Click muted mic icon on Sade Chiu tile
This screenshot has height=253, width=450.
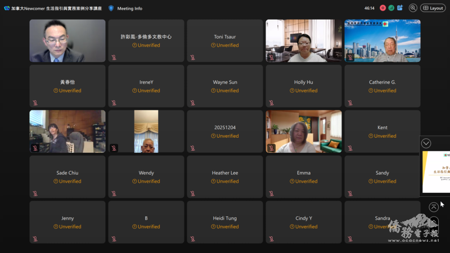point(35,193)
